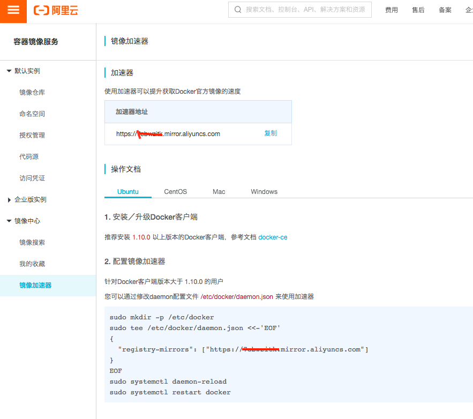Expand the 企业版实例 section

9,200
